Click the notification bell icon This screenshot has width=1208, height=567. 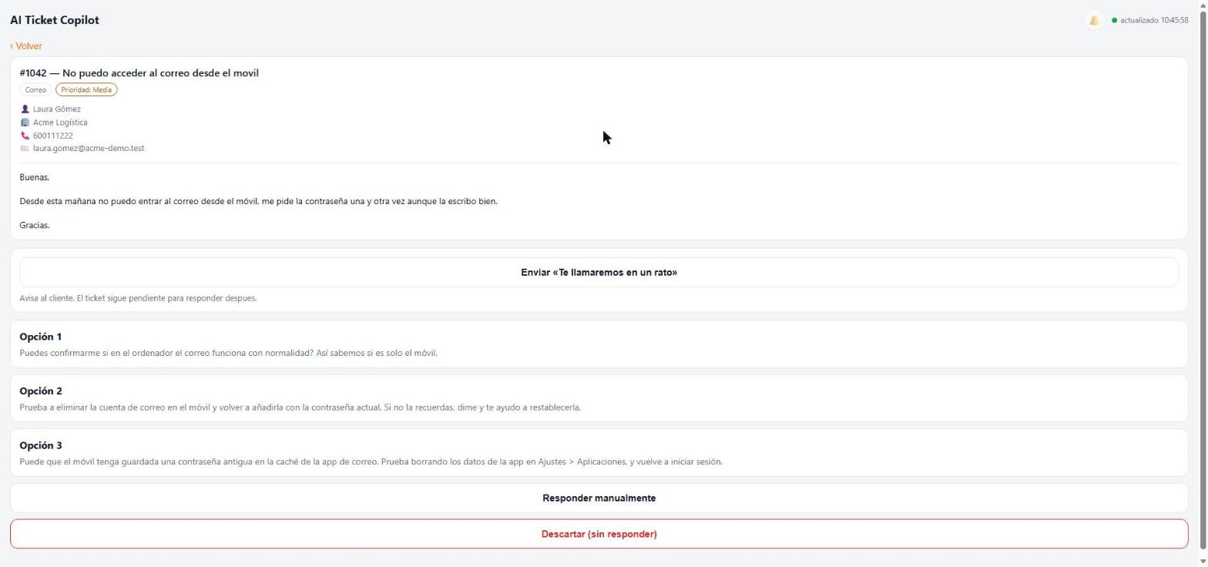click(x=1094, y=21)
